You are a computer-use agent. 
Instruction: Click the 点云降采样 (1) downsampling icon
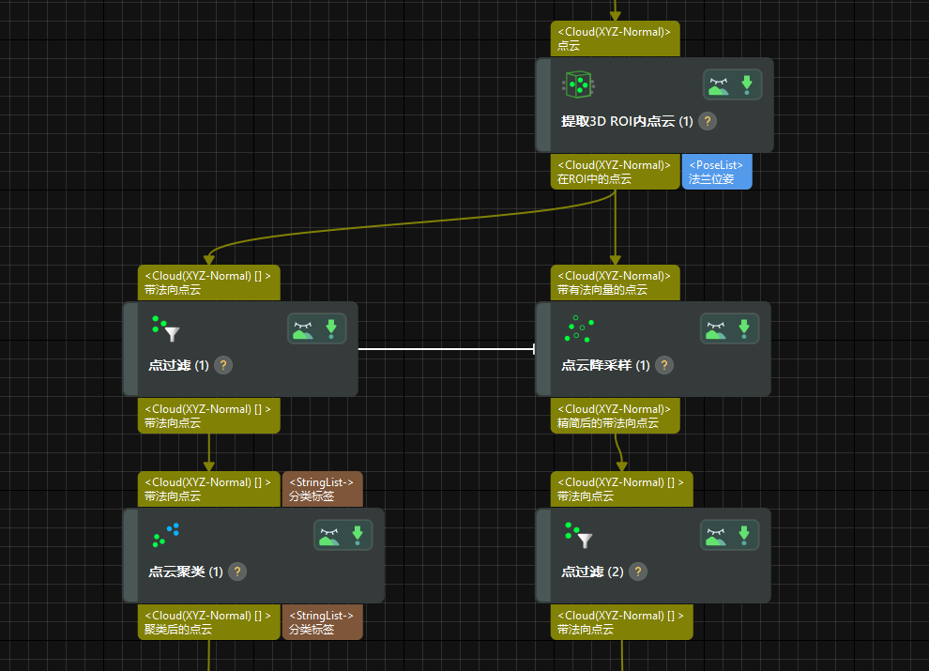click(x=578, y=329)
